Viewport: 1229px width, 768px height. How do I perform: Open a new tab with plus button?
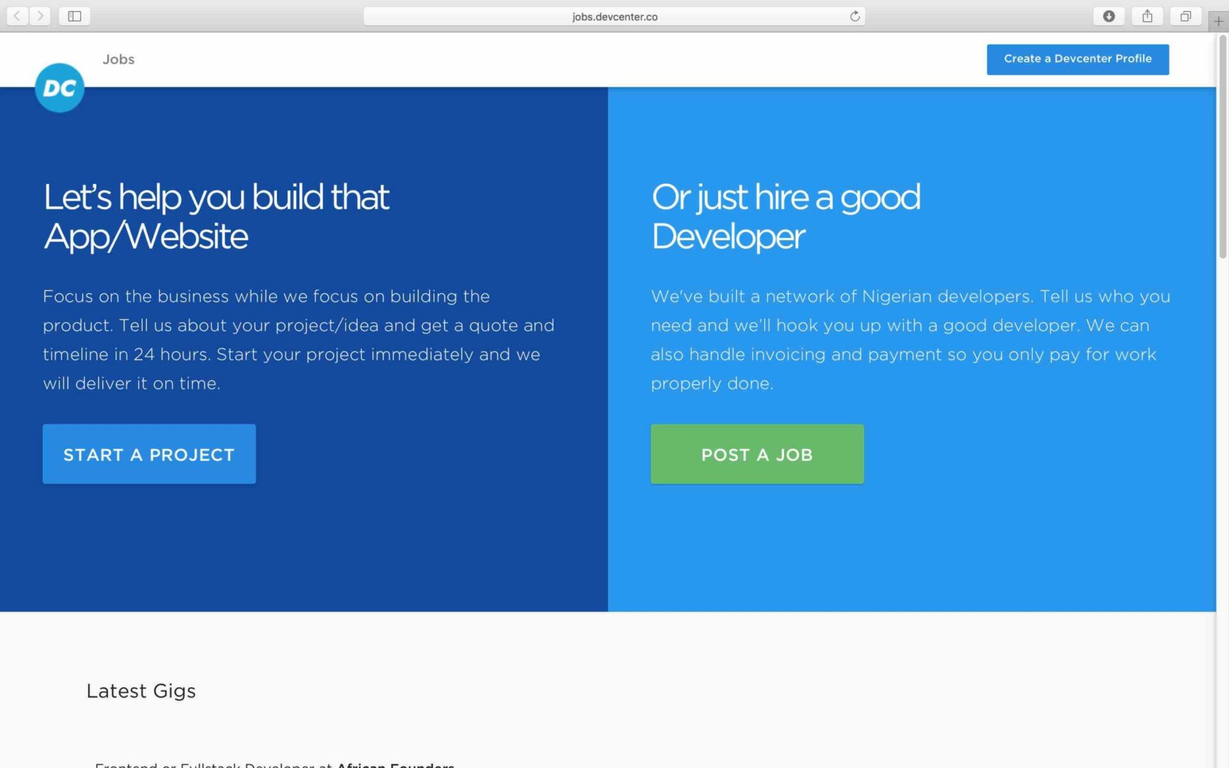click(1218, 21)
